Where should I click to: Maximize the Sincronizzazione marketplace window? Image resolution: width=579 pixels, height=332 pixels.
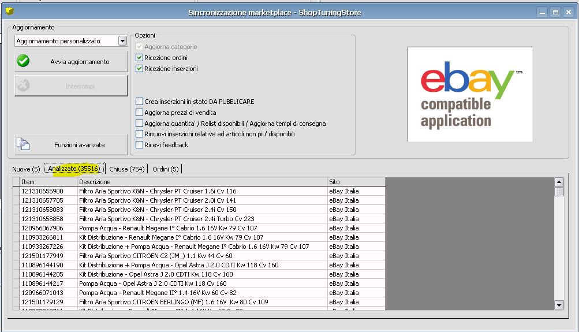point(555,12)
